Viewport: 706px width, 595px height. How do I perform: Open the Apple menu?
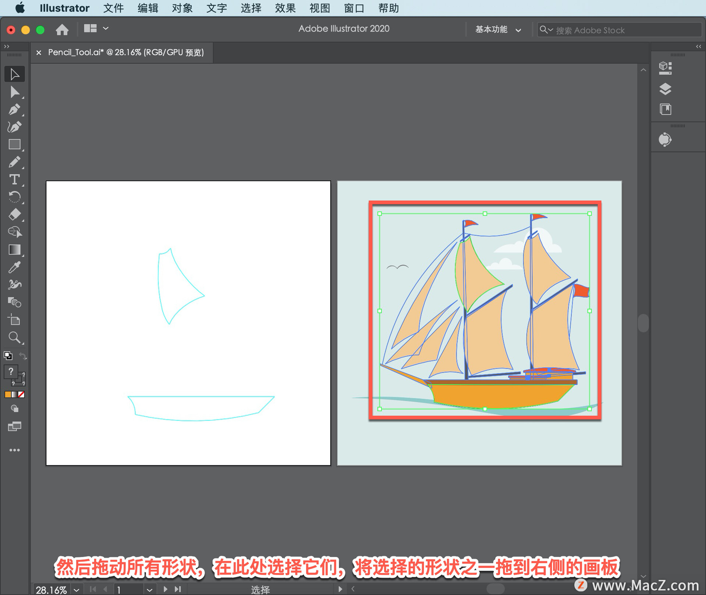20,8
